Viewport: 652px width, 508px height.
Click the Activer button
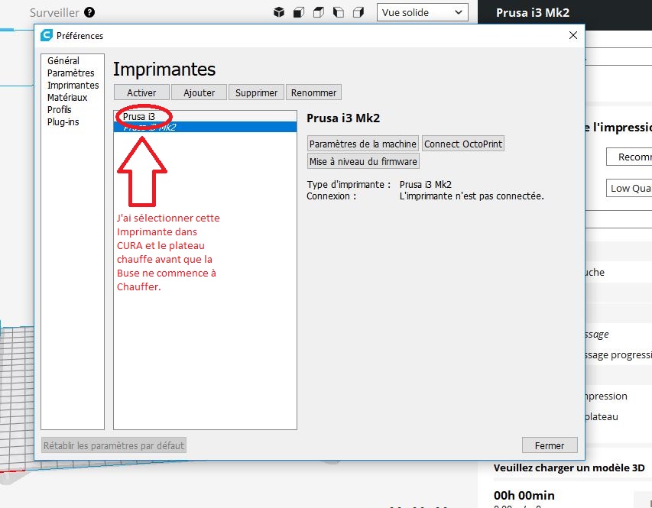coord(142,92)
